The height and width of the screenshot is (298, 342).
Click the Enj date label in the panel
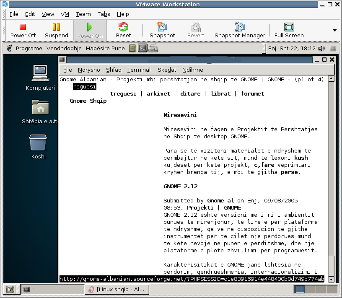pyautogui.click(x=272, y=49)
